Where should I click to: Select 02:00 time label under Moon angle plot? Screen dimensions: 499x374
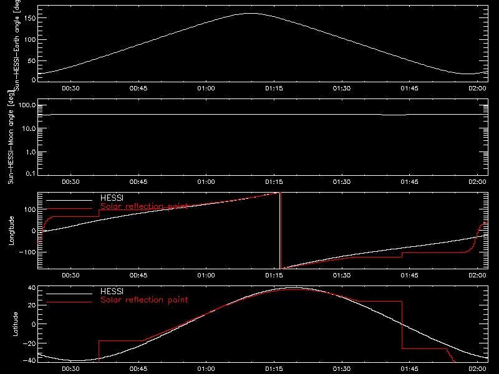tap(477, 182)
